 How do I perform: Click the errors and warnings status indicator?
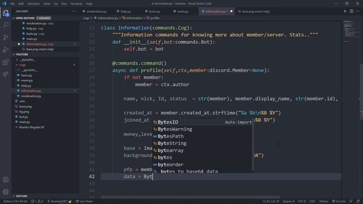coord(37,202)
